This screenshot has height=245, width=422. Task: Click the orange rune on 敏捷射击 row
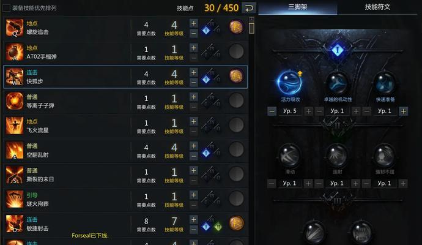point(236,223)
